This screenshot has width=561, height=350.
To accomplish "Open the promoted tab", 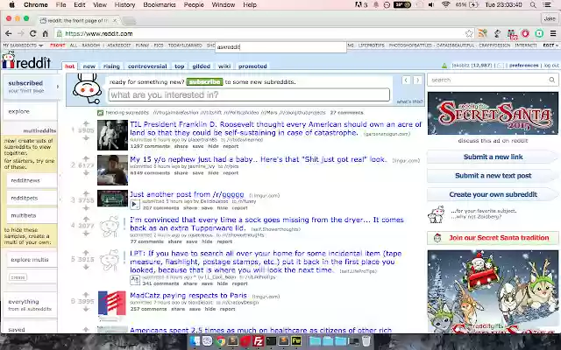I will [x=252, y=66].
